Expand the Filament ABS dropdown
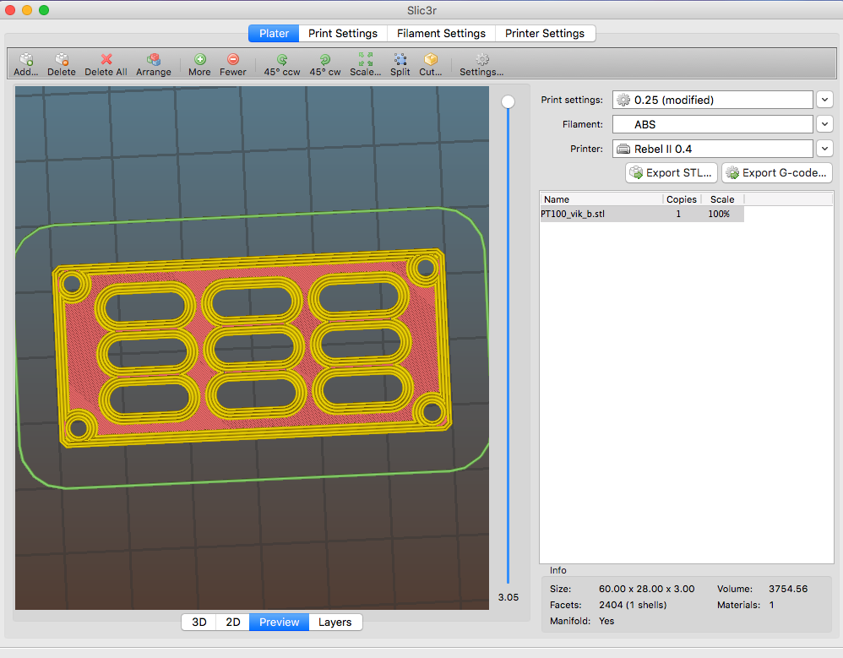The height and width of the screenshot is (658, 843). pyautogui.click(x=825, y=124)
